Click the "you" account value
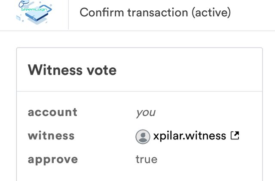 tap(145, 112)
